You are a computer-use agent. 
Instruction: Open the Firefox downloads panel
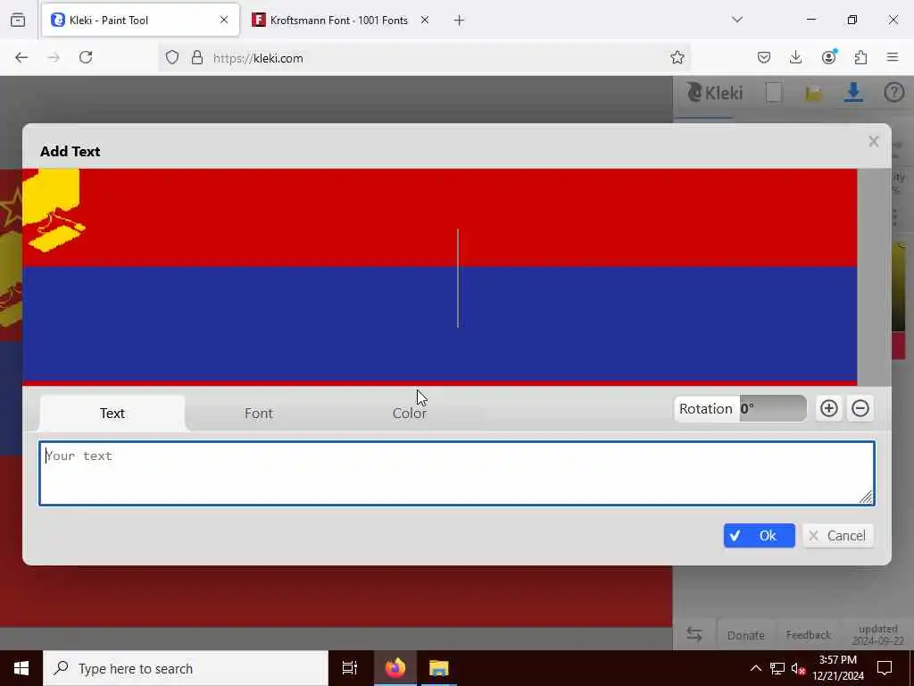[795, 57]
